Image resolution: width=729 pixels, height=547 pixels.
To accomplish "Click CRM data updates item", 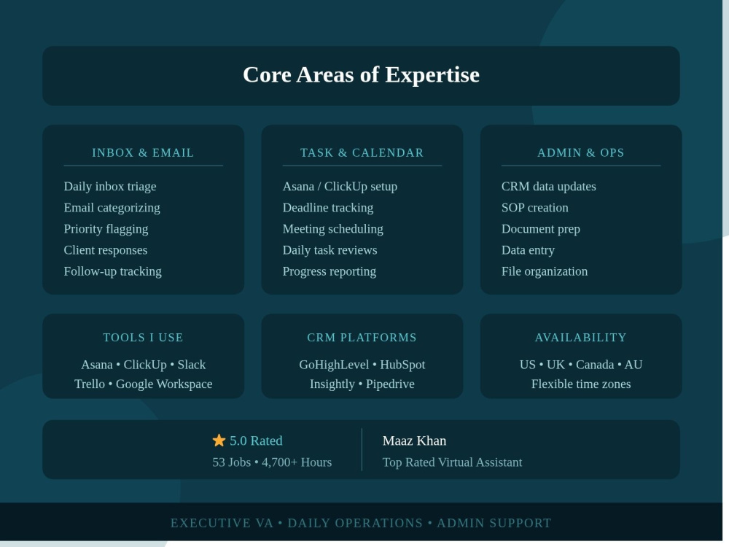I will coord(549,187).
